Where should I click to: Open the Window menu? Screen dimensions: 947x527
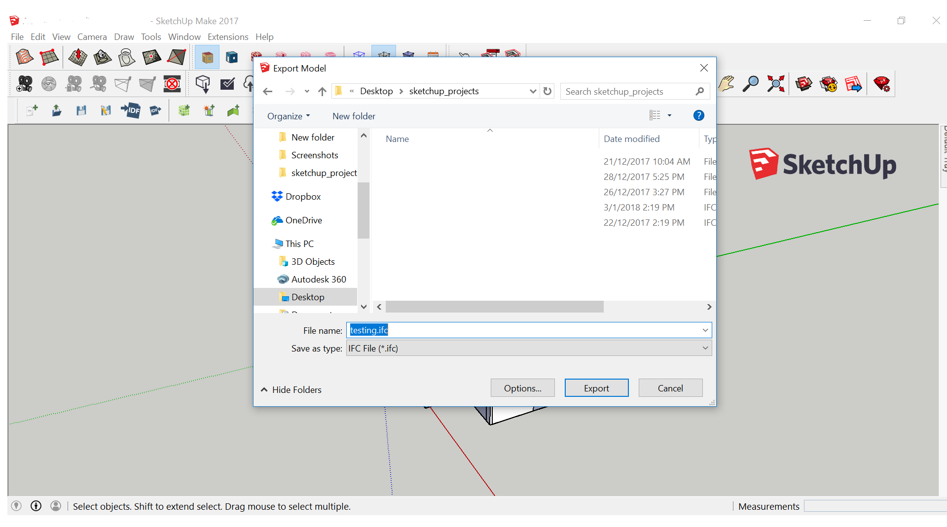click(x=184, y=37)
